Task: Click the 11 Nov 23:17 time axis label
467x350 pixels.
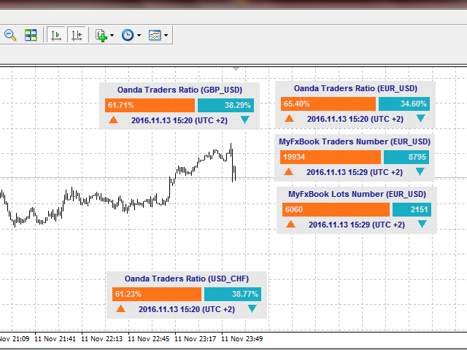Action: [x=196, y=339]
